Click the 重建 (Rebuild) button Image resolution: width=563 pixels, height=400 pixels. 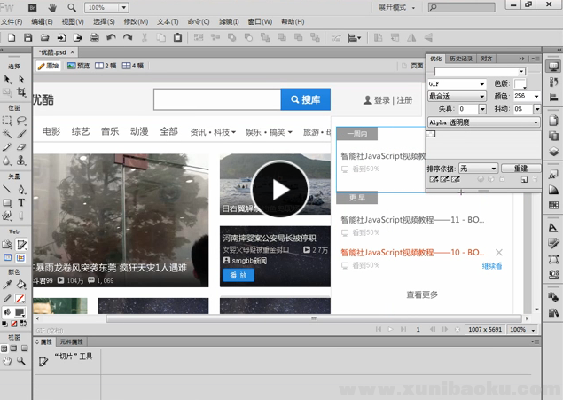coord(520,168)
